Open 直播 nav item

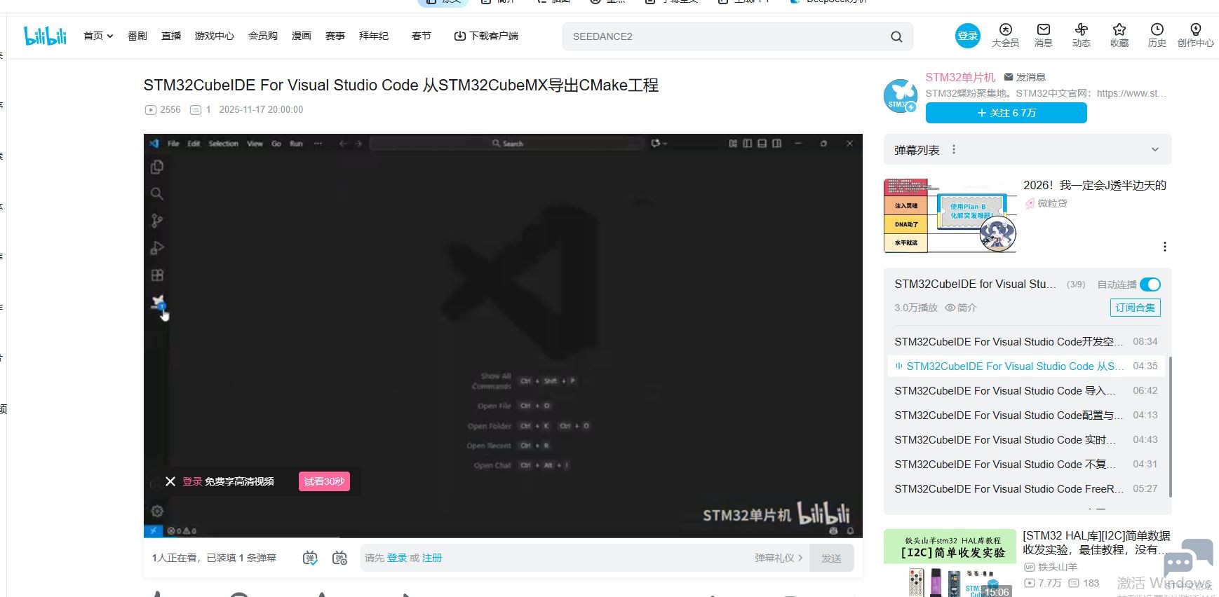point(171,36)
